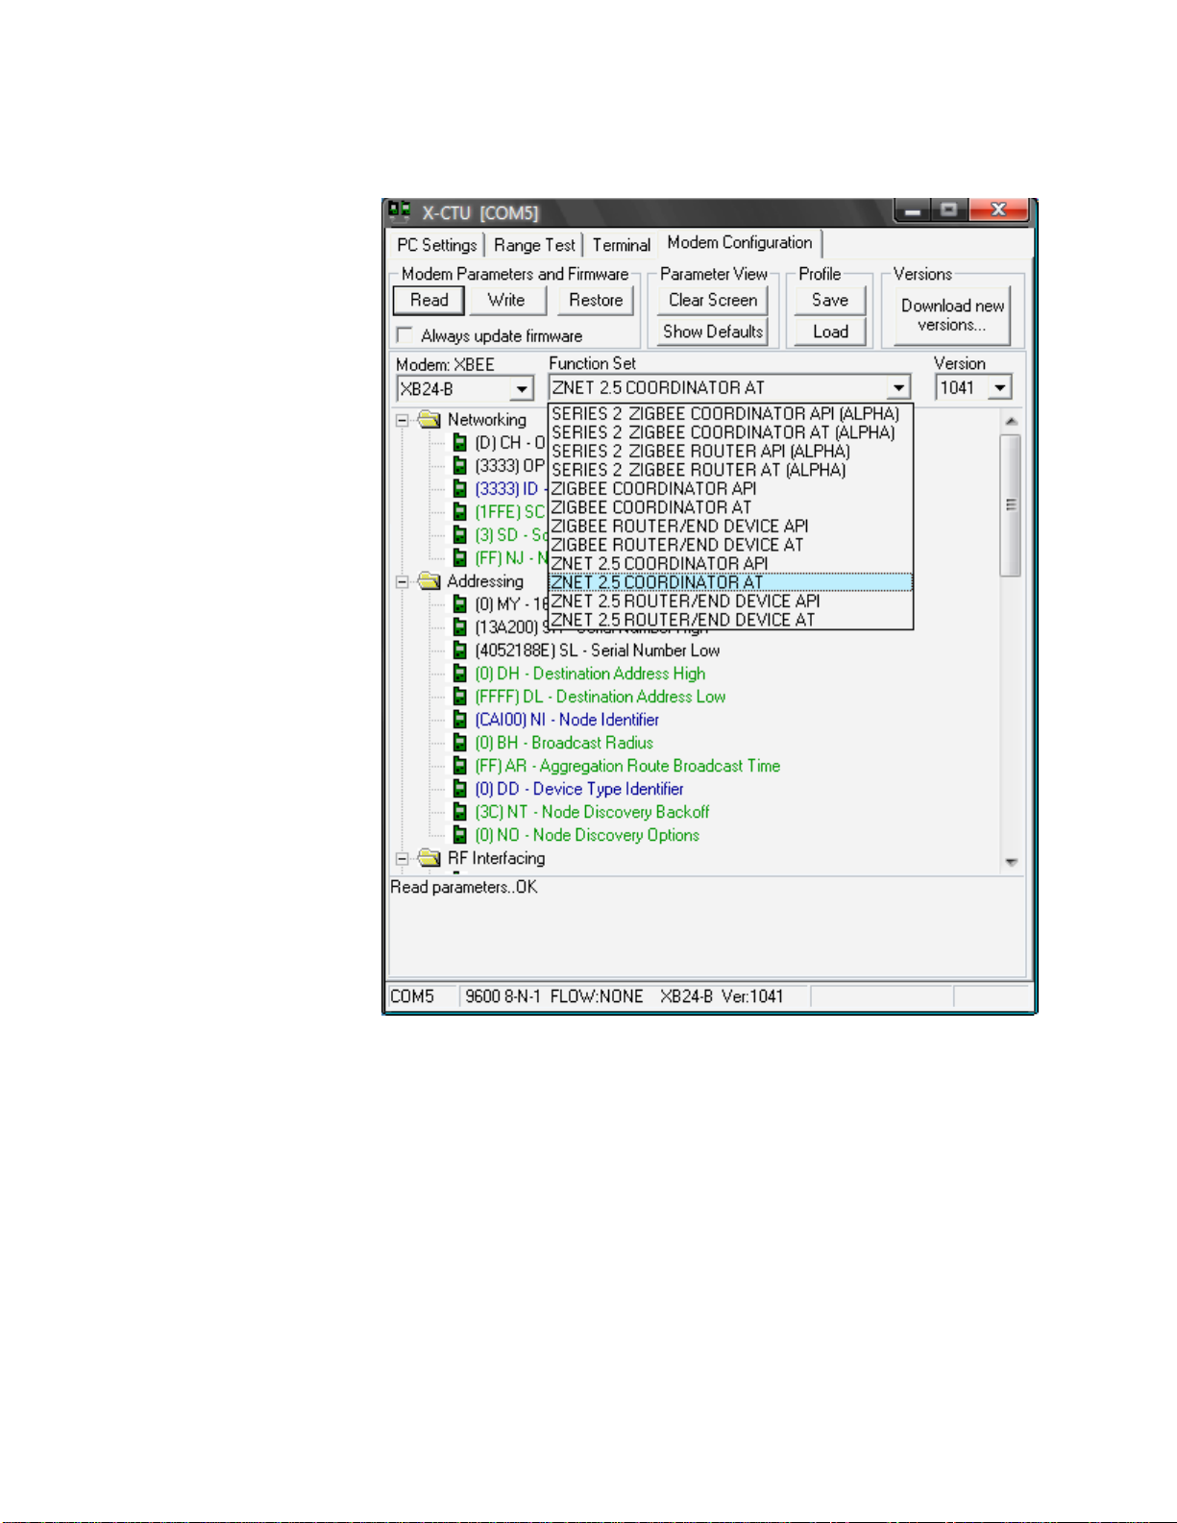Click the icon beside NI Node Identifier
Screen dimensions: 1177x1523
coord(460,720)
